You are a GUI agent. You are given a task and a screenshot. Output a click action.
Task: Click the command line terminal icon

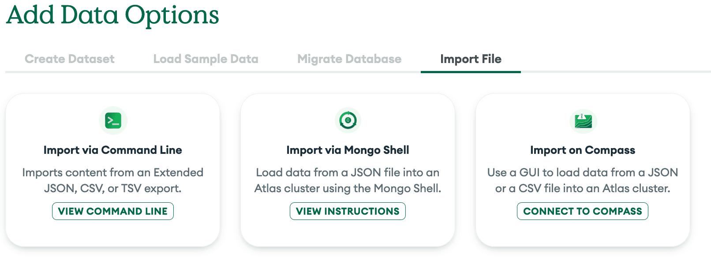(x=113, y=120)
